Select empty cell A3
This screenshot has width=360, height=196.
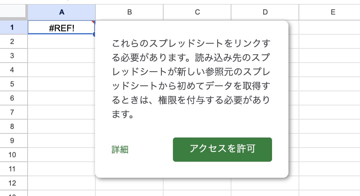[x=61, y=56]
